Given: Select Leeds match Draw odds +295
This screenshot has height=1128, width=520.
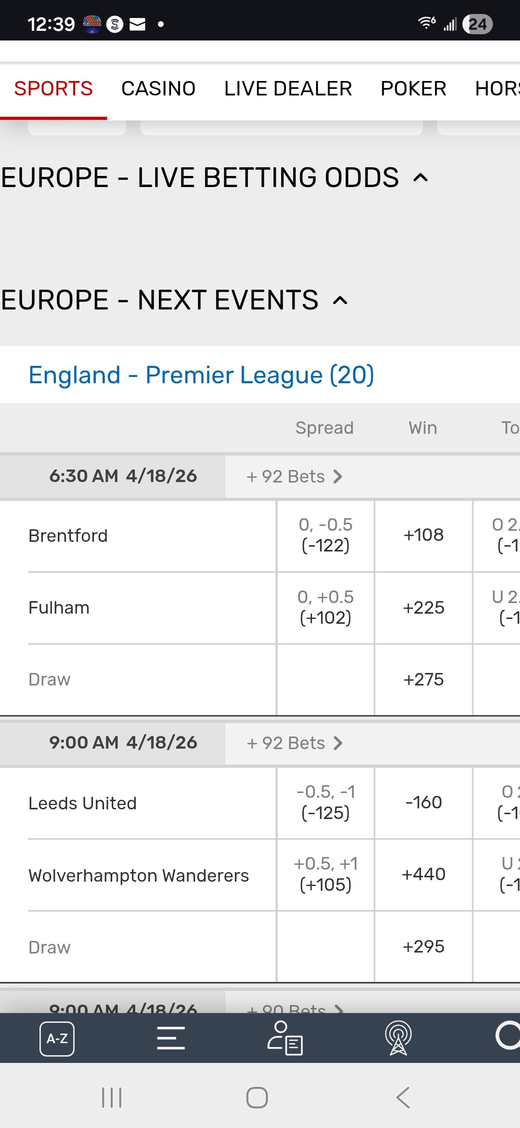Looking at the screenshot, I should [423, 946].
